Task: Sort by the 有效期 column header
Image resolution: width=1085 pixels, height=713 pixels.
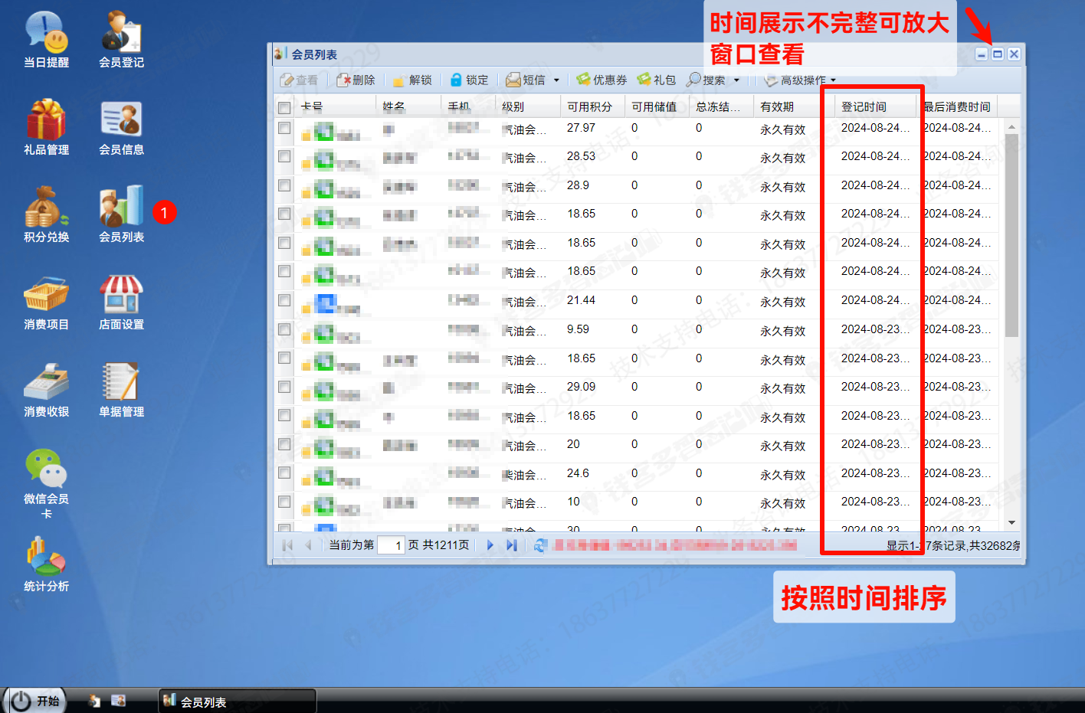Action: tap(794, 106)
